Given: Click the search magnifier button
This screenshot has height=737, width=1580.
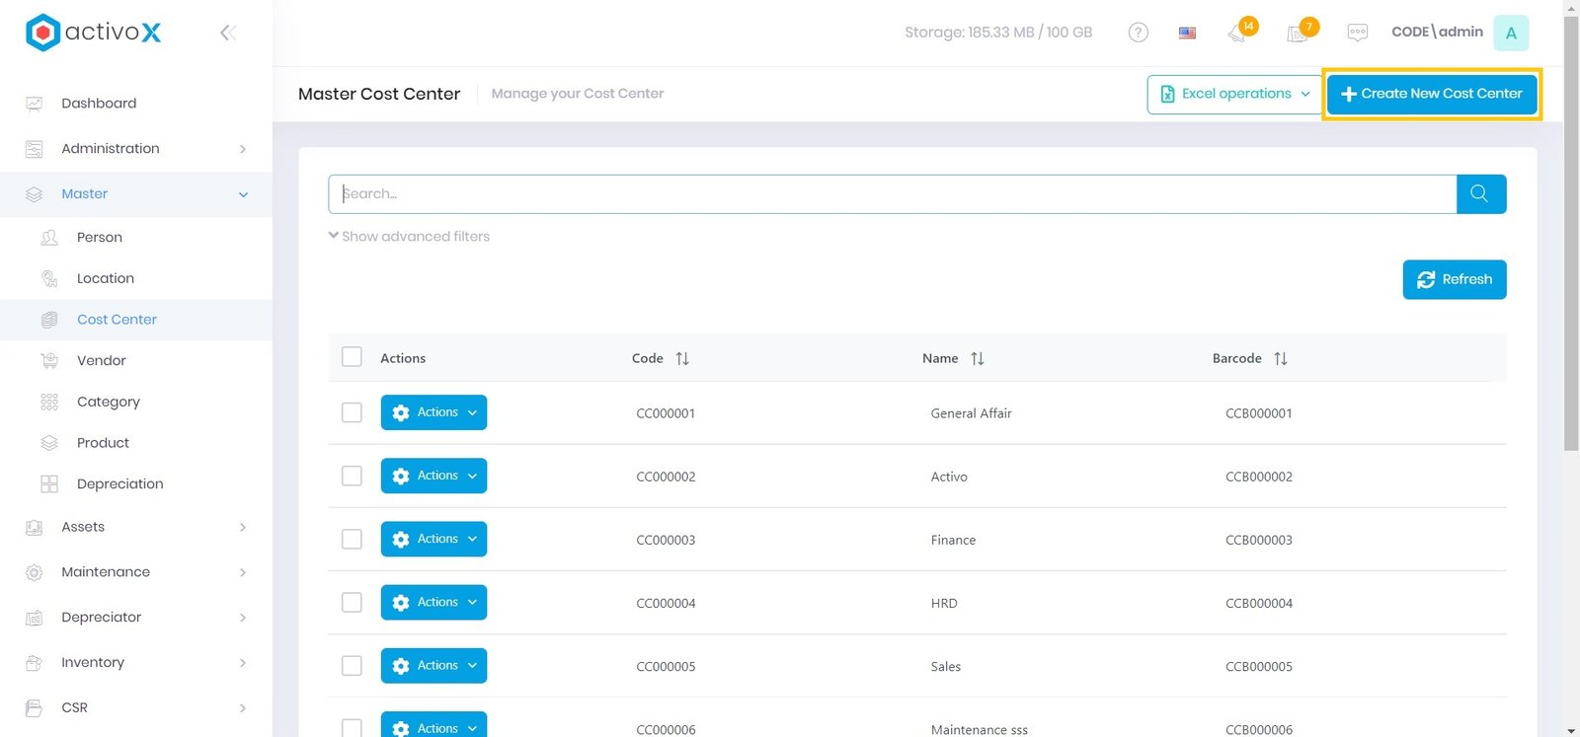Looking at the screenshot, I should click(1480, 193).
